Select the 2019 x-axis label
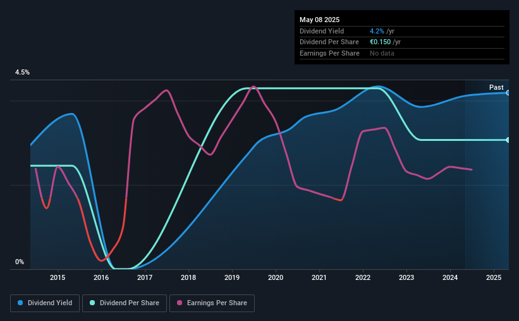The height and width of the screenshot is (321, 519). click(x=232, y=277)
